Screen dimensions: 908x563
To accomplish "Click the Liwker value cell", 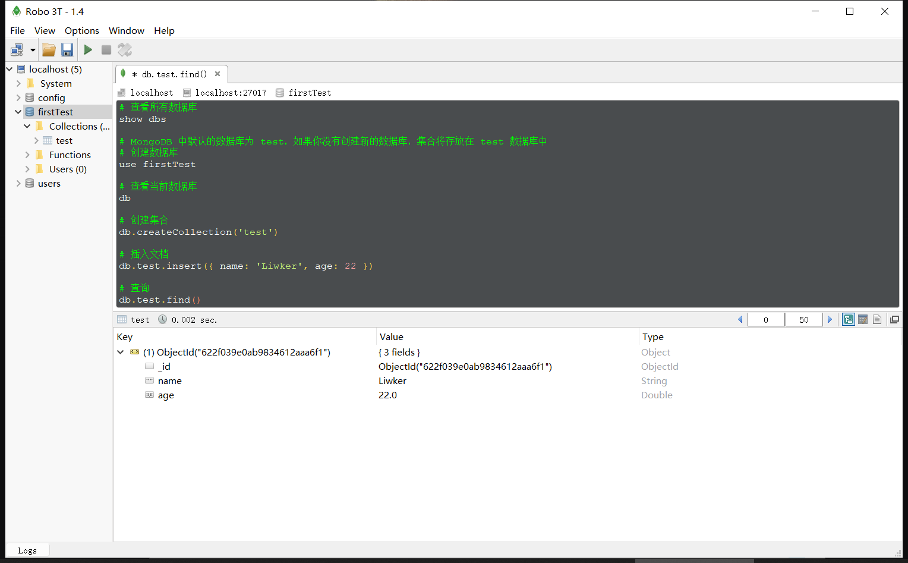I will tap(392, 381).
